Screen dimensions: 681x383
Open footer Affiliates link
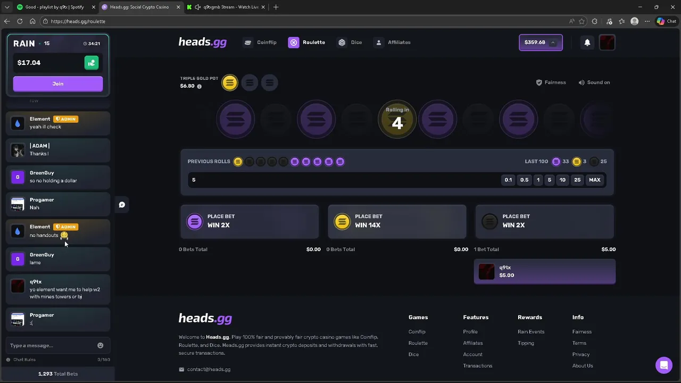pos(473,343)
